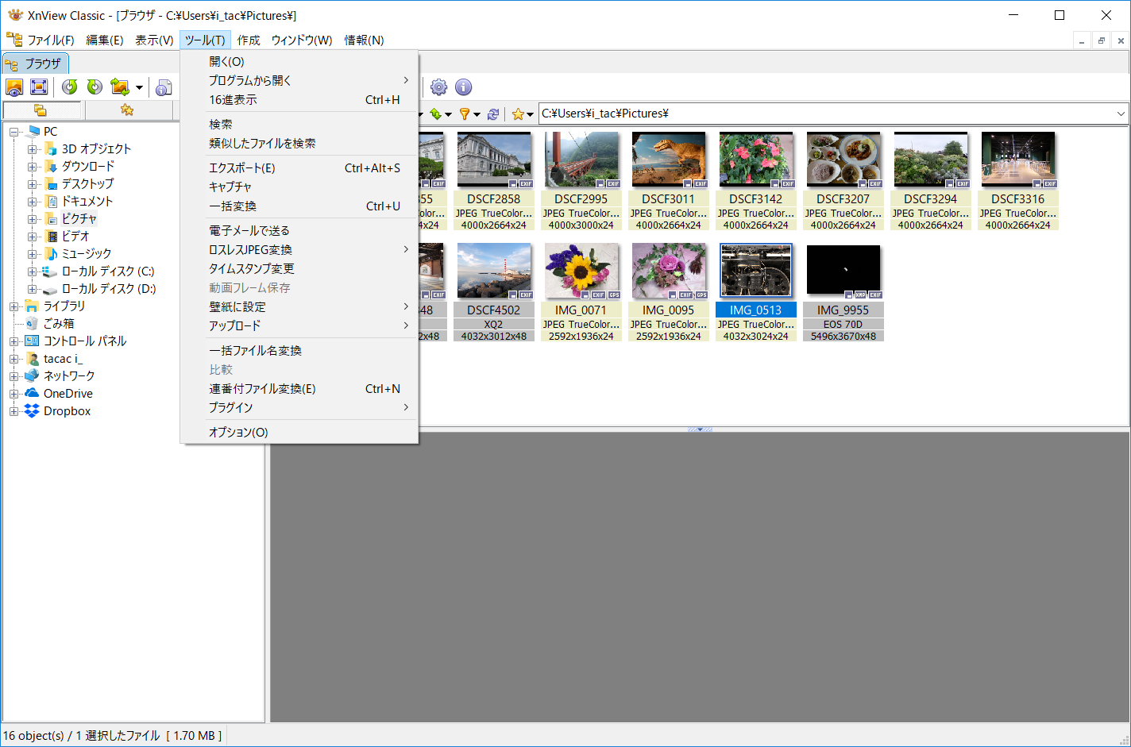The width and height of the screenshot is (1131, 747).
Task: Click the コントロール パネル icon in tree
Action: [32, 341]
